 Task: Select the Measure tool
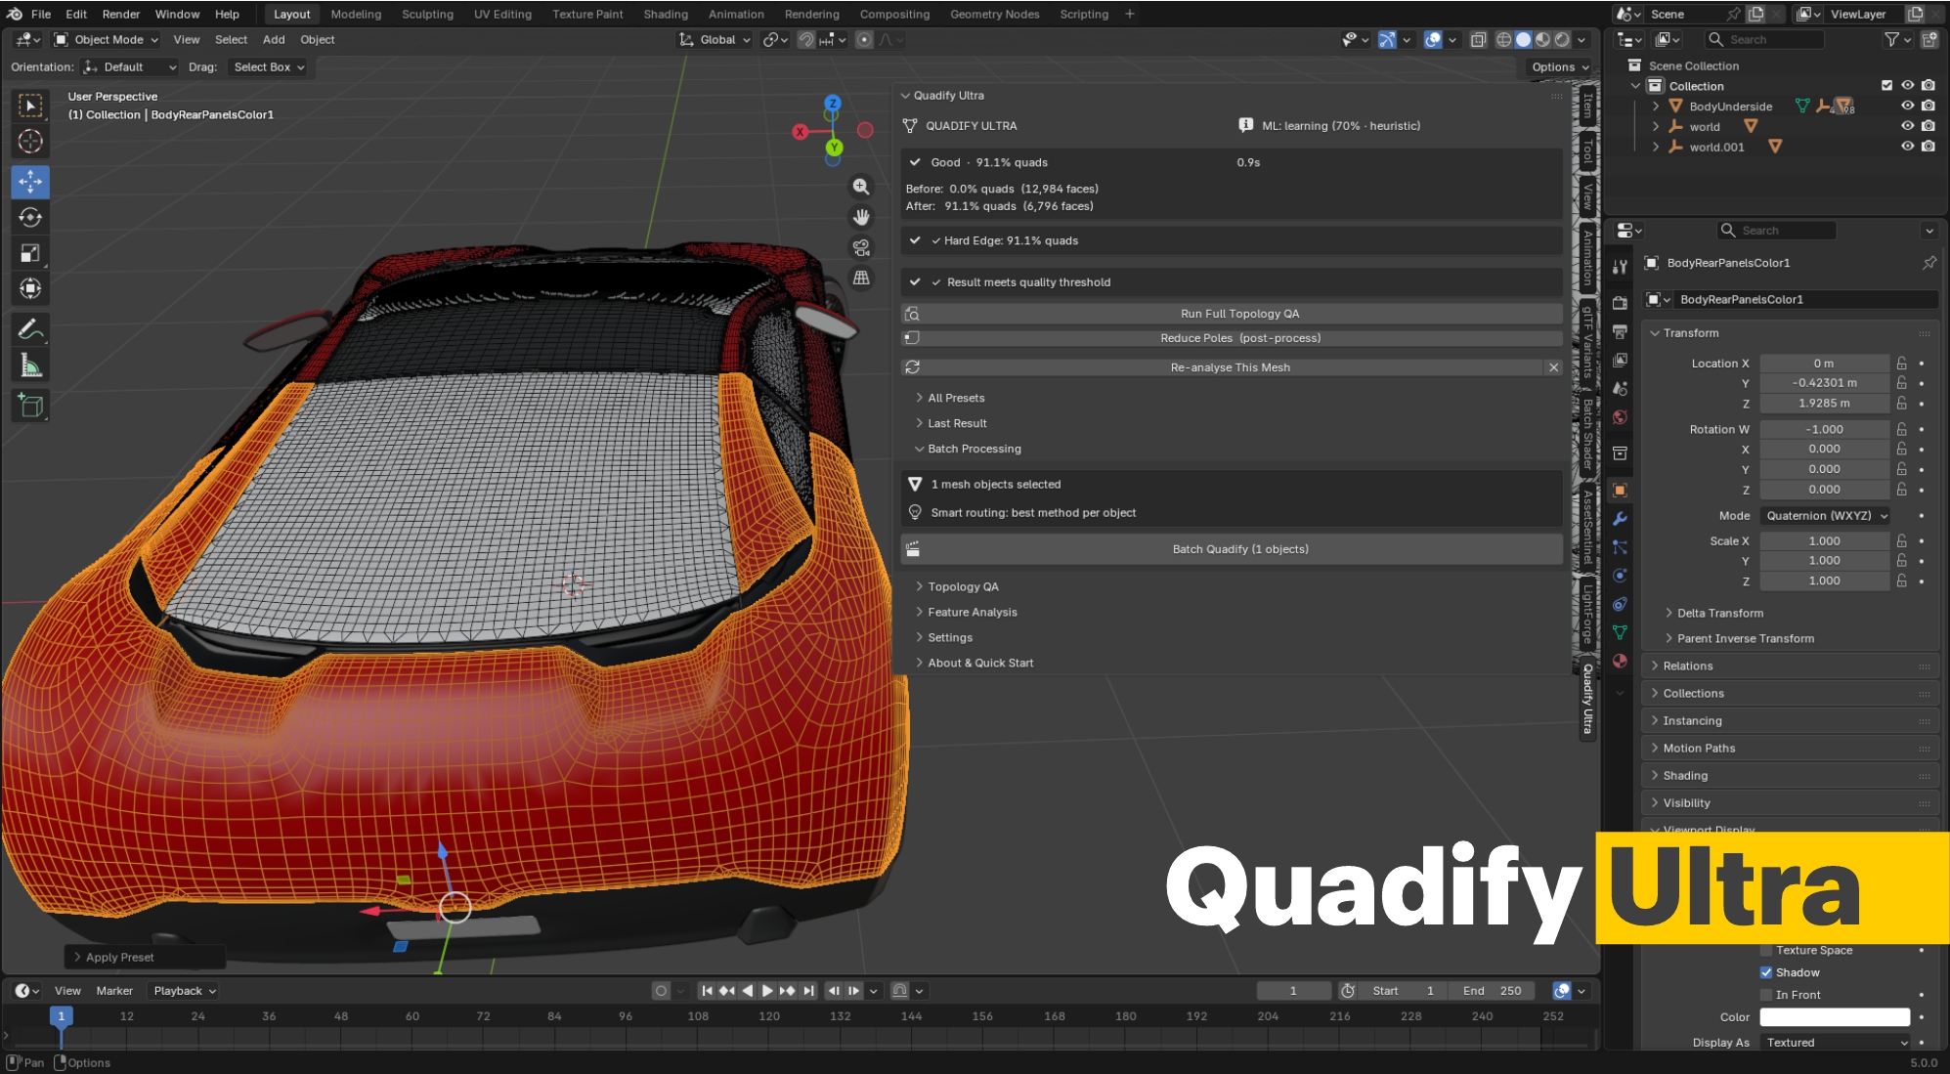(30, 366)
